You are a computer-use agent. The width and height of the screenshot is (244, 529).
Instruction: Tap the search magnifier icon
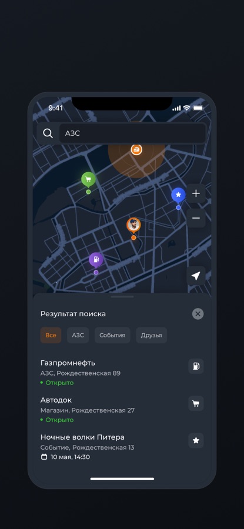[x=48, y=133]
